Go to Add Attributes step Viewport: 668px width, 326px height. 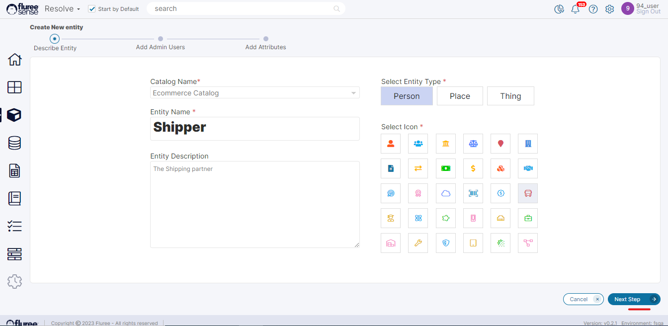pos(266,39)
